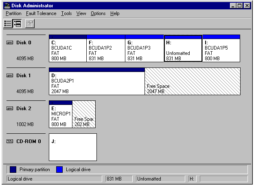Expand the Options menu
The height and width of the screenshot is (187, 254).
(98, 13)
